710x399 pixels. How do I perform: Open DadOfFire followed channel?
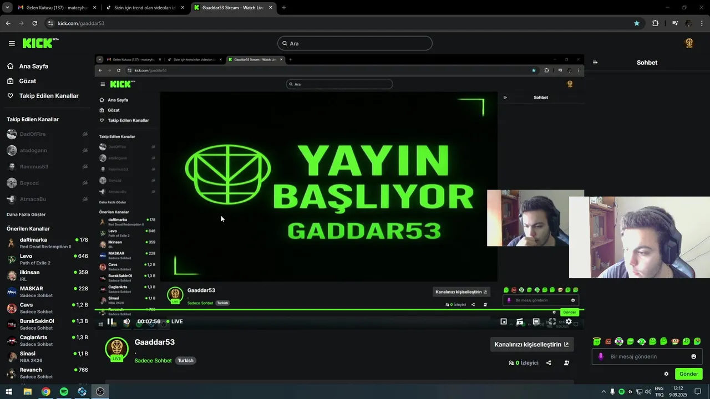click(47, 134)
